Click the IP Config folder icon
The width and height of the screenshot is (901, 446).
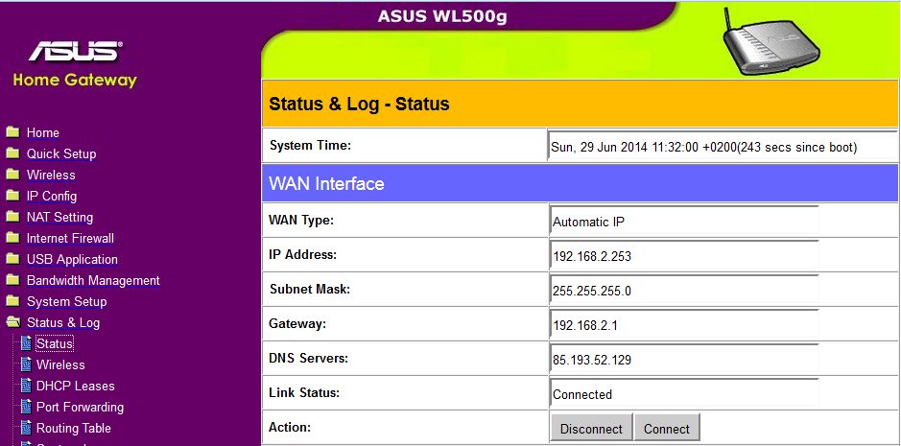pyautogui.click(x=12, y=196)
